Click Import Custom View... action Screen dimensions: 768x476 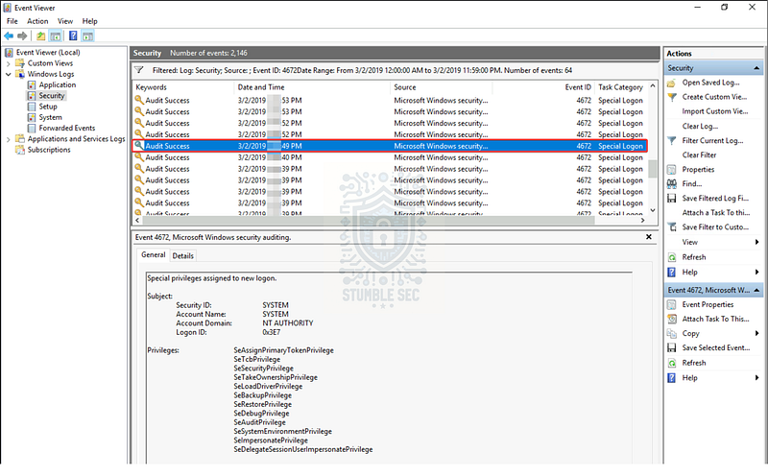click(x=715, y=111)
